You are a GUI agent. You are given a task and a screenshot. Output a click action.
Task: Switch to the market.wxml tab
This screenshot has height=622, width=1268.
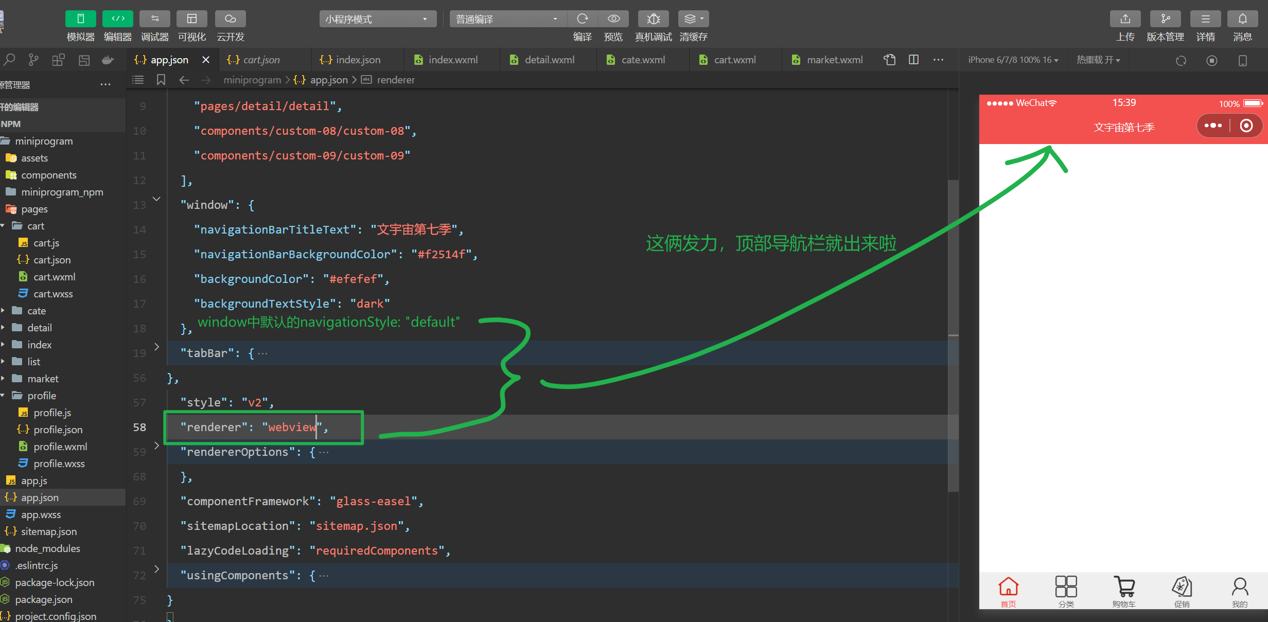click(834, 60)
